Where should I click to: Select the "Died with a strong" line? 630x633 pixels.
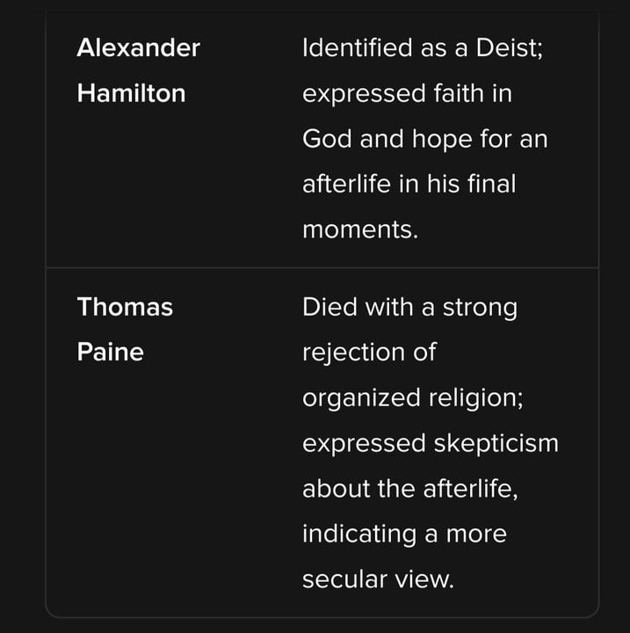[x=409, y=307]
